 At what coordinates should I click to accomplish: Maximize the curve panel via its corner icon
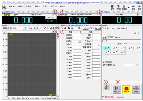pos(58,25)
